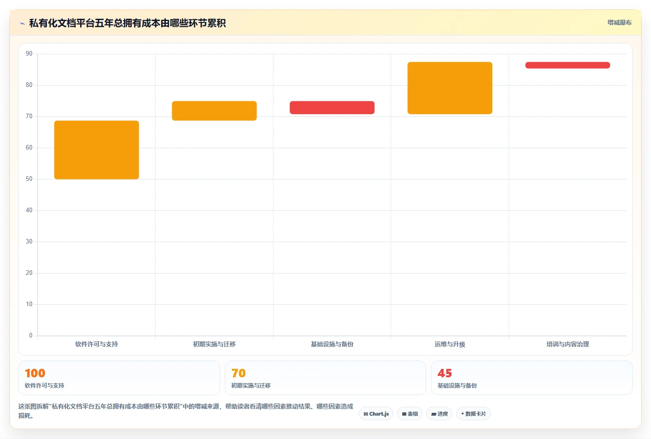Screen dimensions: 651x439
Task: Select the orange 软件许可与支持 waterfall bar
Action: [96, 150]
